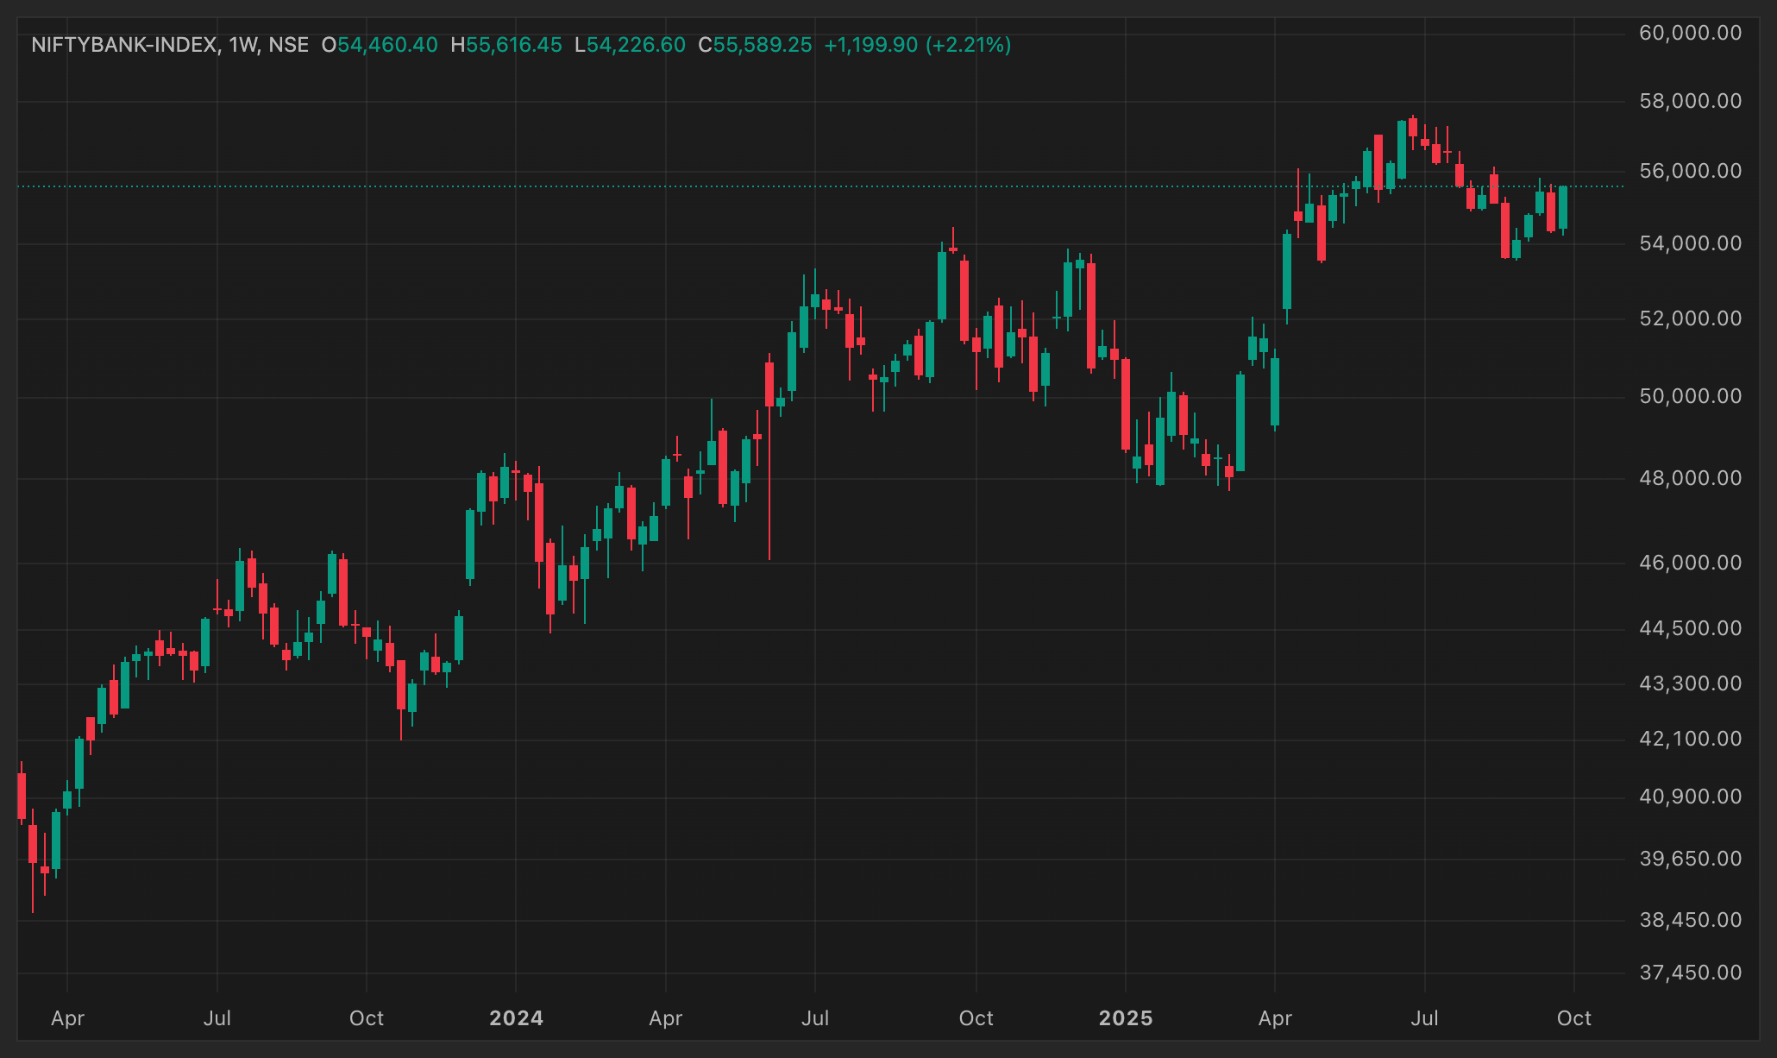Click the 42,100.00 price axis label
Screen dimensions: 1777x1058
point(1691,739)
